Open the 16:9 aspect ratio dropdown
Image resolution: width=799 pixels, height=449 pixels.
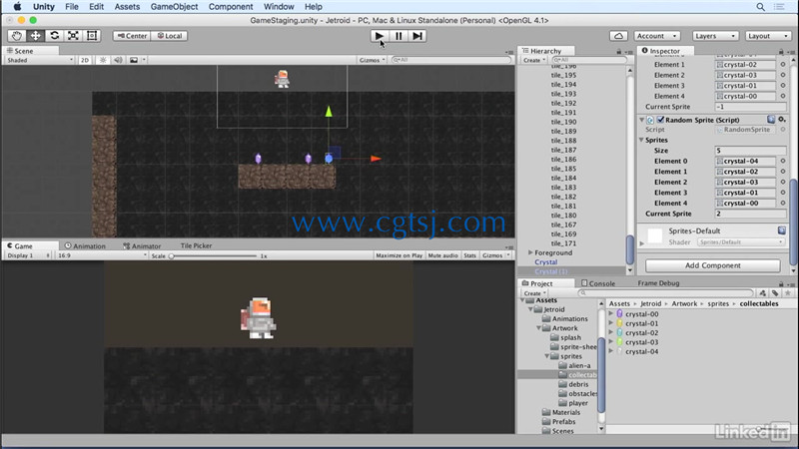[x=102, y=255]
